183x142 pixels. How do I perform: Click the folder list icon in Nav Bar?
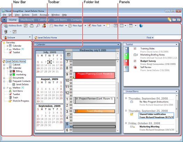tap(169, 19)
